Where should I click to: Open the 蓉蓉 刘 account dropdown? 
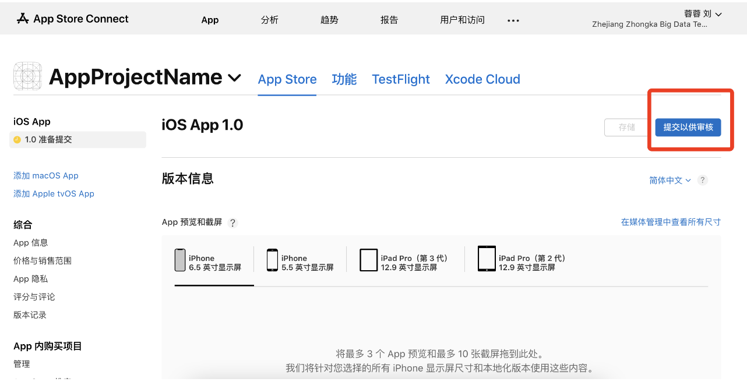coord(703,14)
